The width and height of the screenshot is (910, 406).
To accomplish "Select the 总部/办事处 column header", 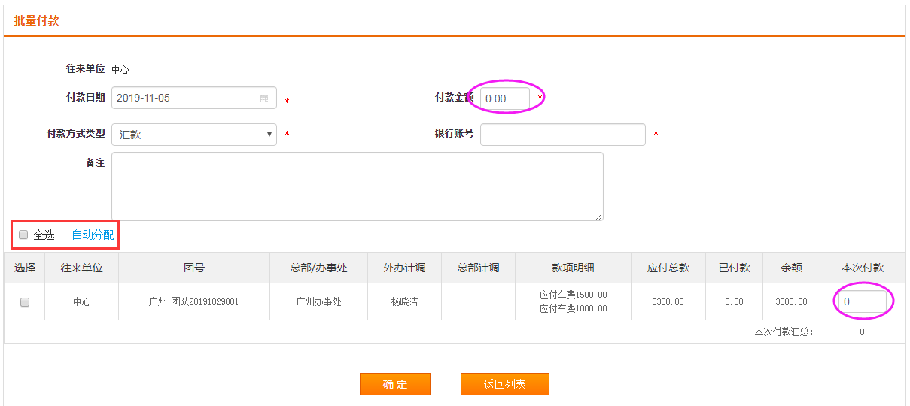I will (x=318, y=268).
